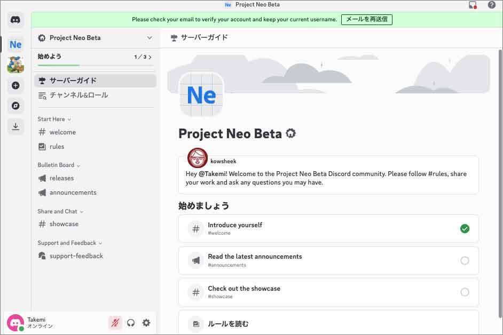Collapse the Start Here category
The image size is (503, 335).
click(54, 119)
